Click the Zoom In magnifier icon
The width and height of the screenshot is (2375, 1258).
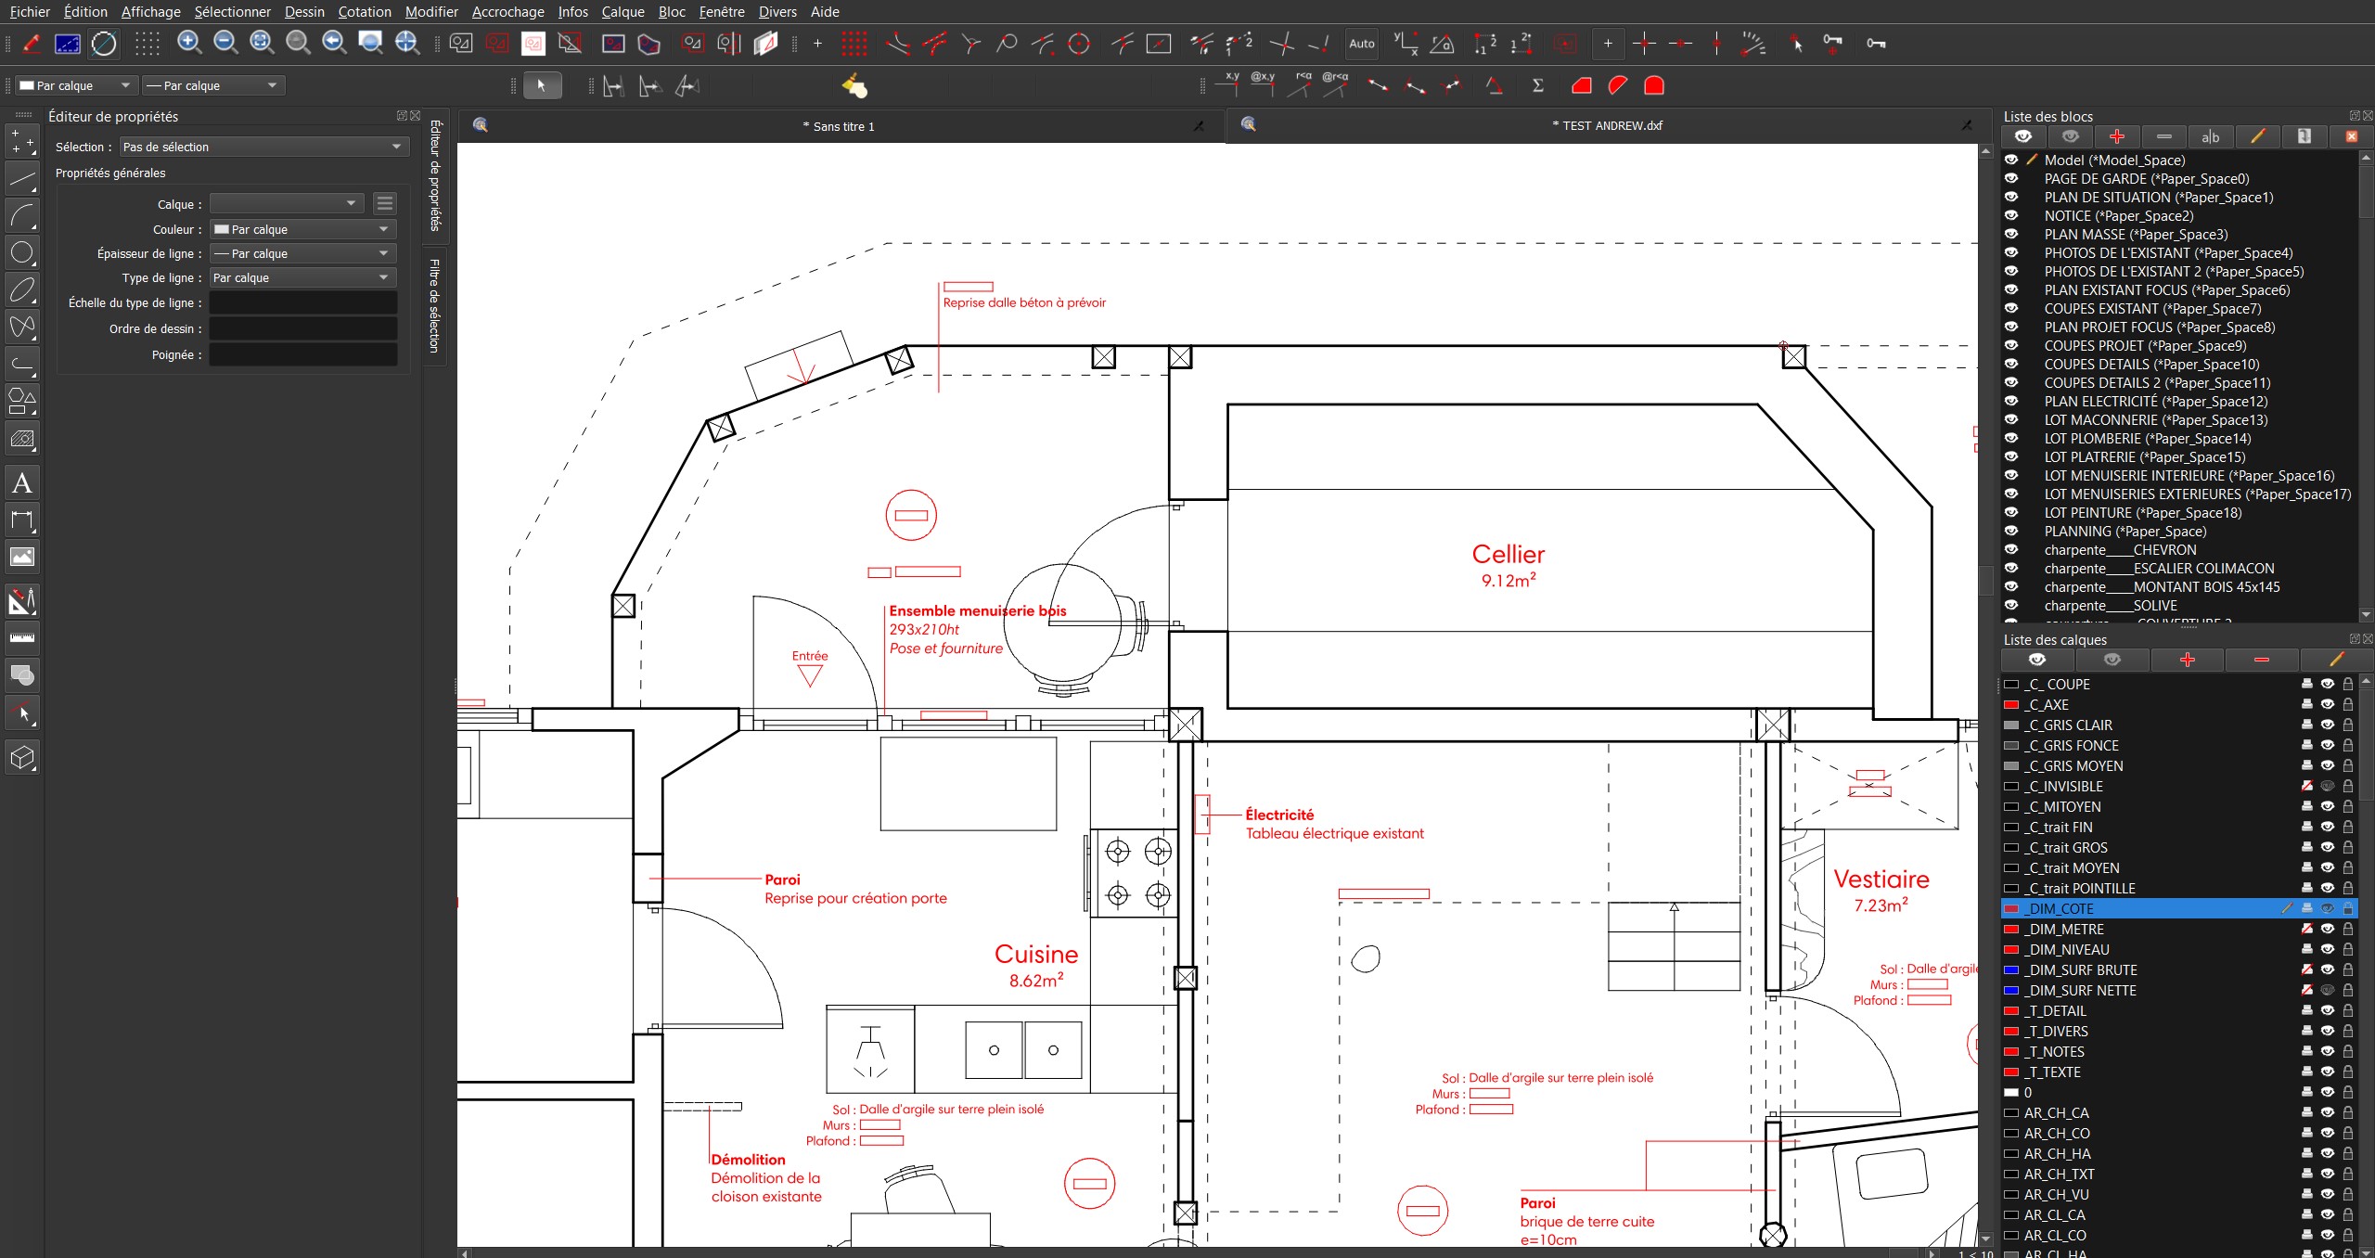coord(189,43)
